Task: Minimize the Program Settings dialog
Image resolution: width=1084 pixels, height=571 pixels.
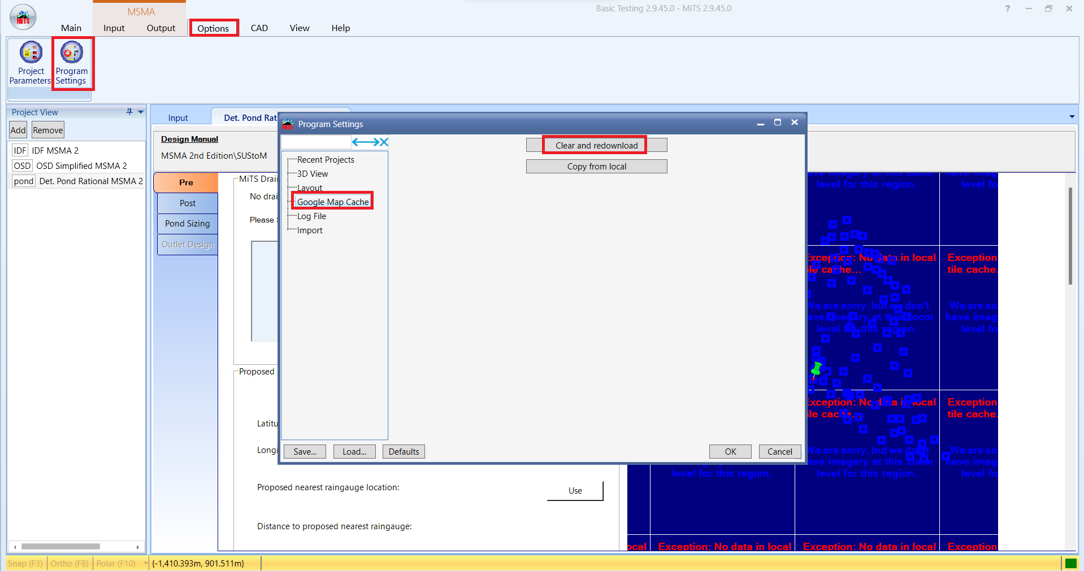Action: (x=761, y=123)
